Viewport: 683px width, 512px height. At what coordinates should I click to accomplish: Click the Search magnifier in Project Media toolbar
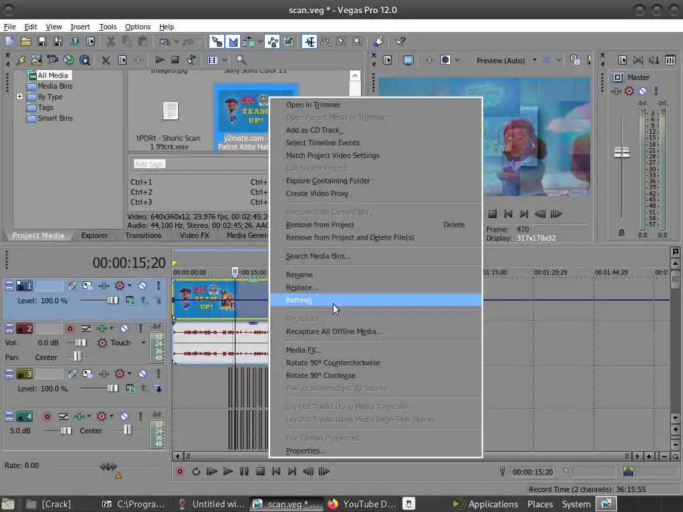[241, 59]
